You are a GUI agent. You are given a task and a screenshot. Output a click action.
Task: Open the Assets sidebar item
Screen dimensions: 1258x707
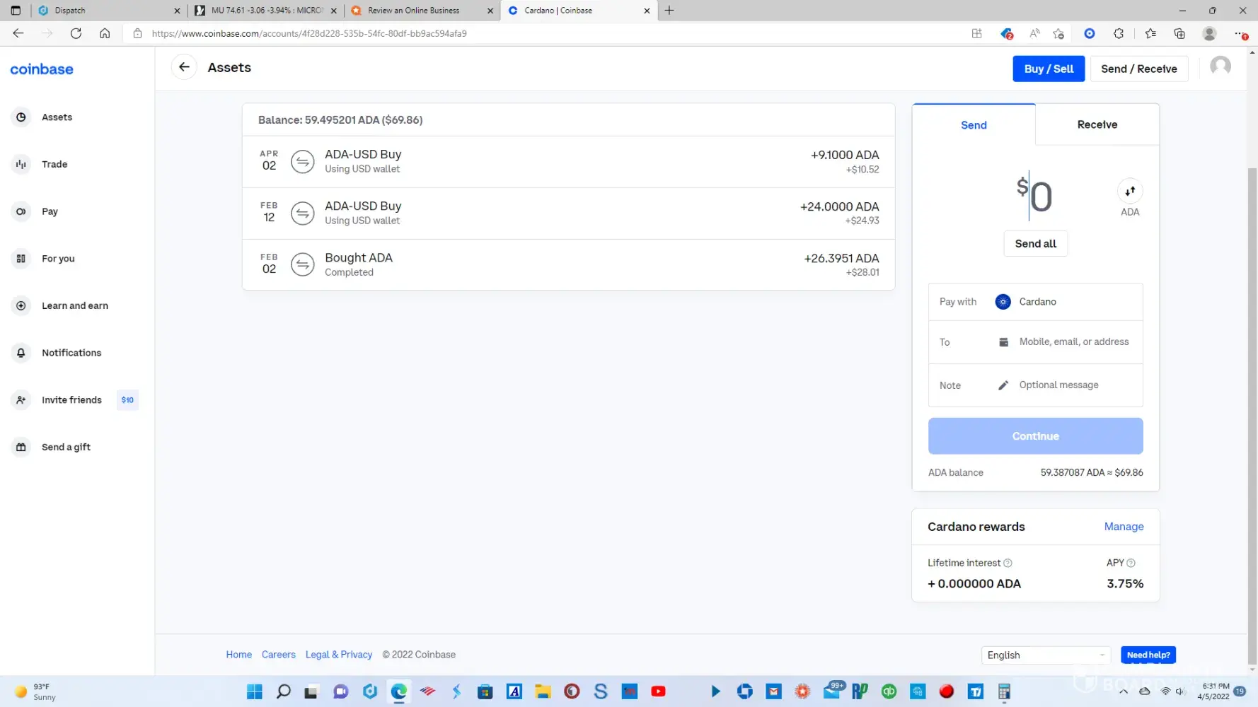pyautogui.click(x=57, y=117)
